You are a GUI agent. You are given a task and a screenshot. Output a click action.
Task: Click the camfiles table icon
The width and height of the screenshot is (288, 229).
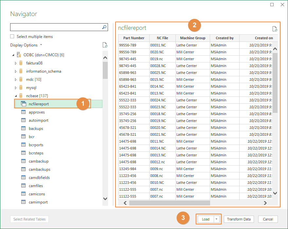click(x=23, y=186)
